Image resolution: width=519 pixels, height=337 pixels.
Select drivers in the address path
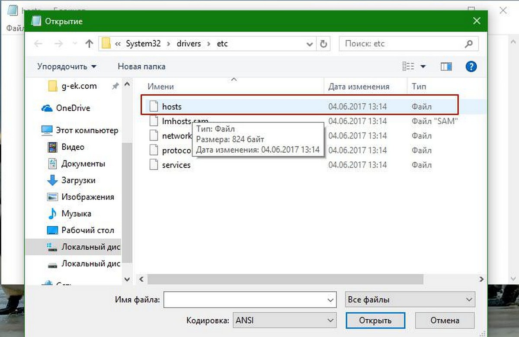pos(189,44)
